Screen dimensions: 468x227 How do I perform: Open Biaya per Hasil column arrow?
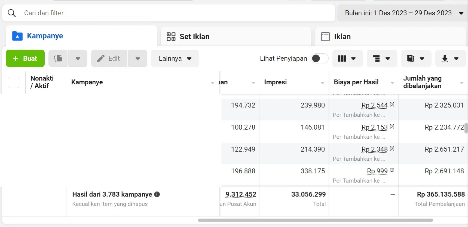coord(392,82)
